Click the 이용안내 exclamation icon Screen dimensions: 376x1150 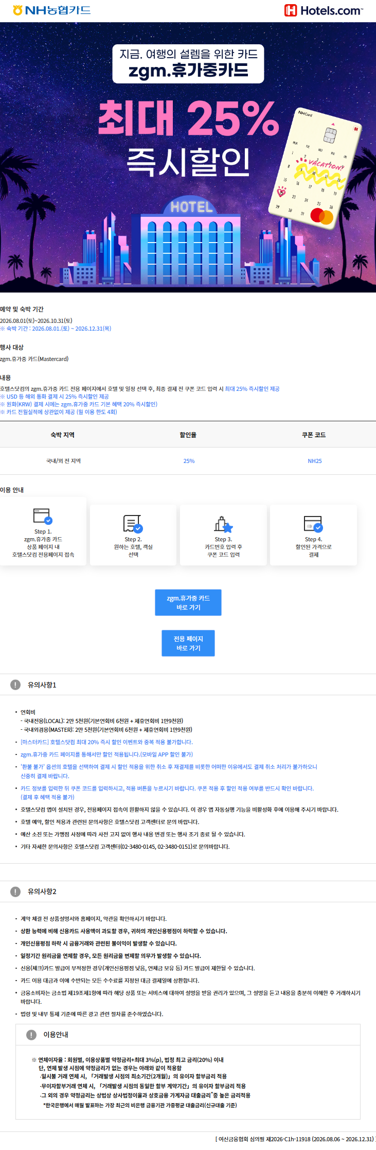(x=31, y=1034)
